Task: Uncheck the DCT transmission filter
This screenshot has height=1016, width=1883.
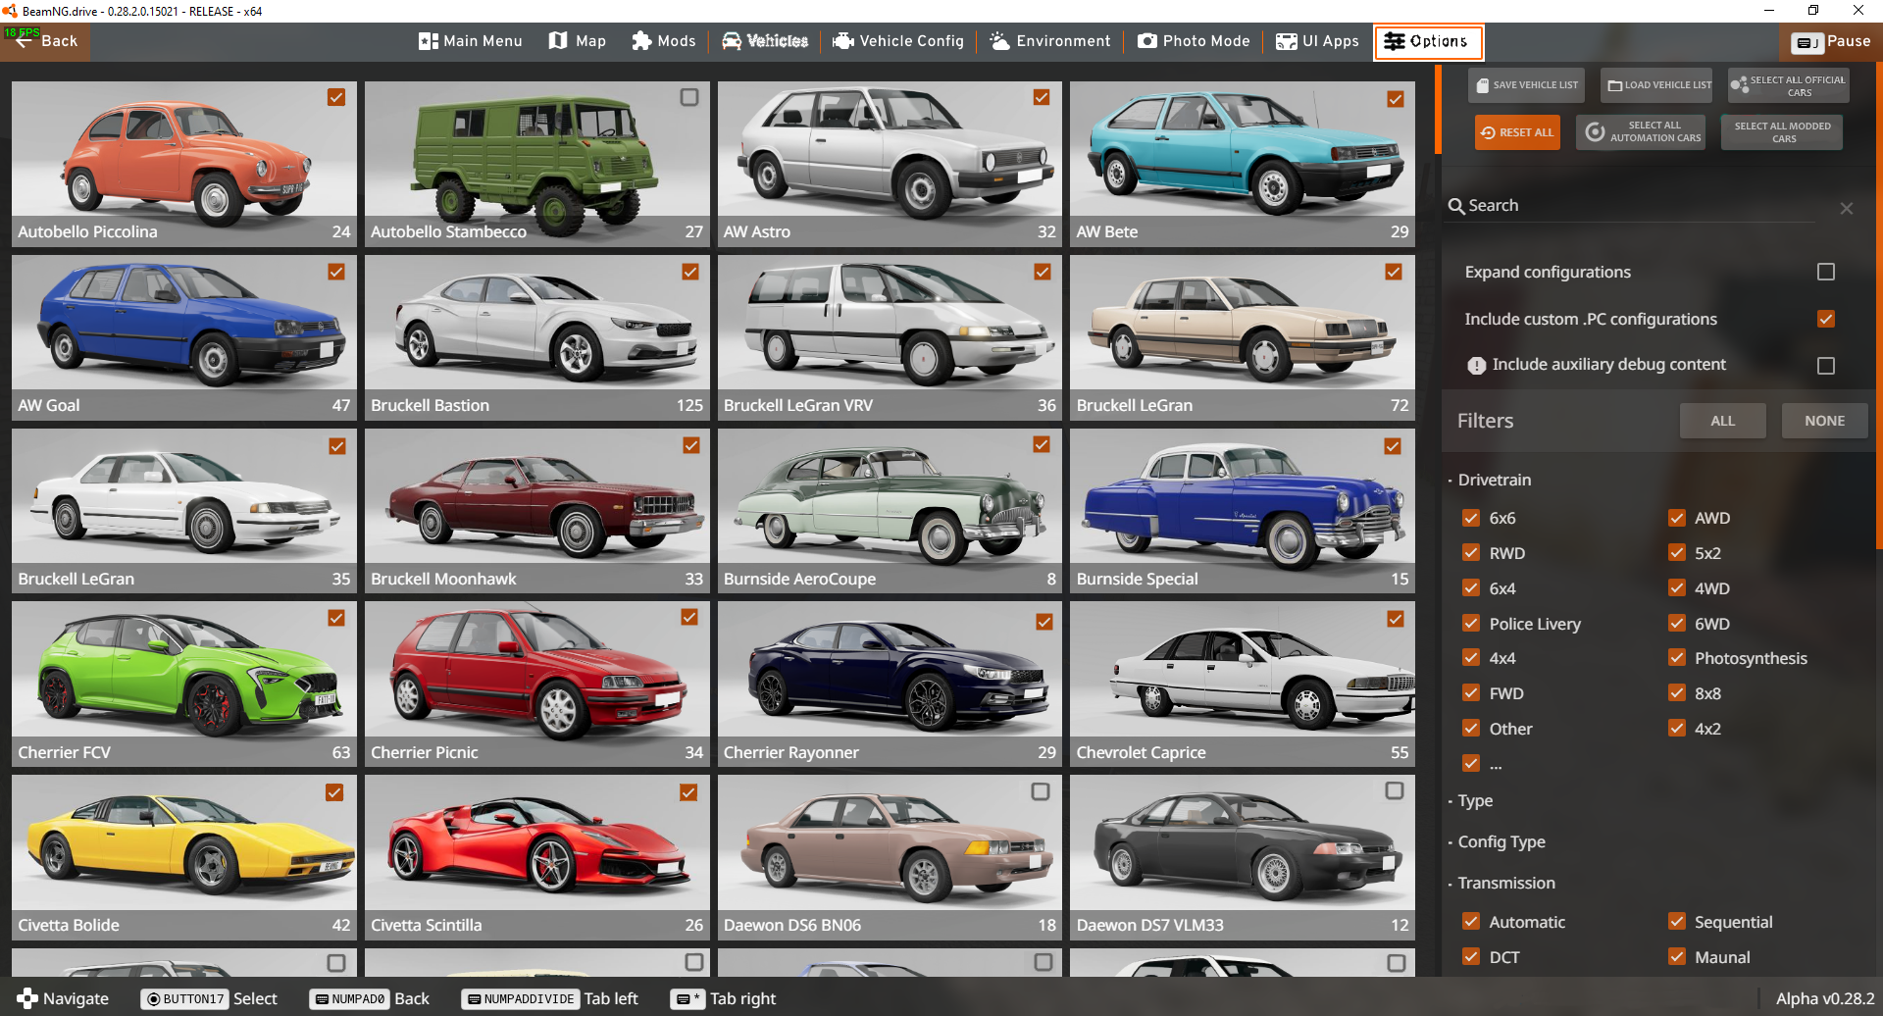Action: pyautogui.click(x=1471, y=956)
